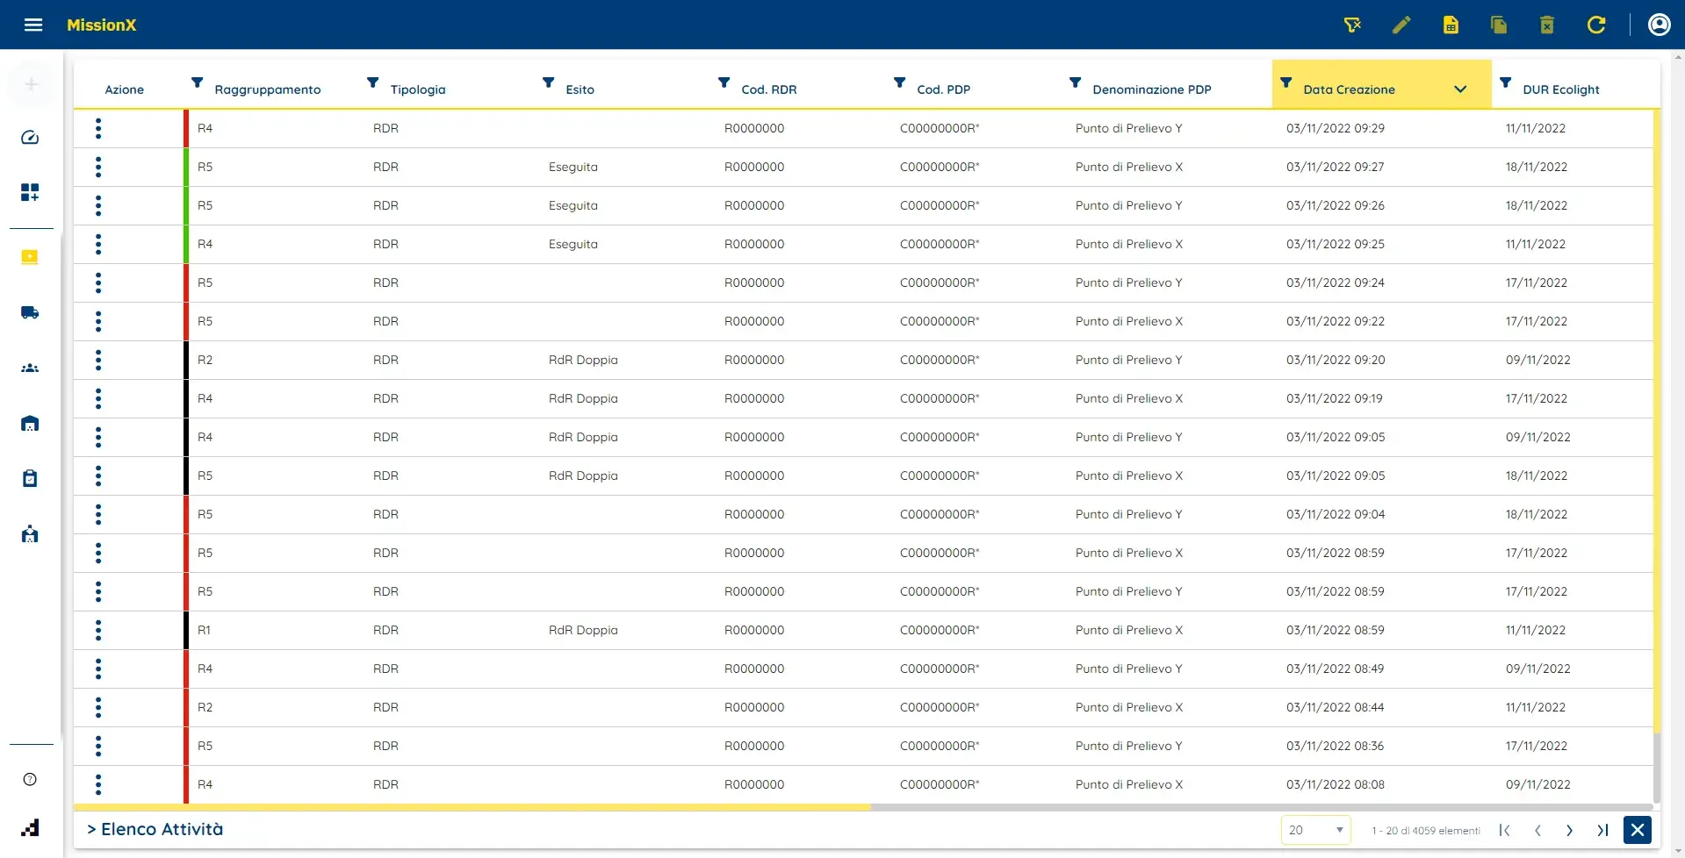Select RdR Doppia in the 09:20 row
The height and width of the screenshot is (858, 1685).
[583, 360]
